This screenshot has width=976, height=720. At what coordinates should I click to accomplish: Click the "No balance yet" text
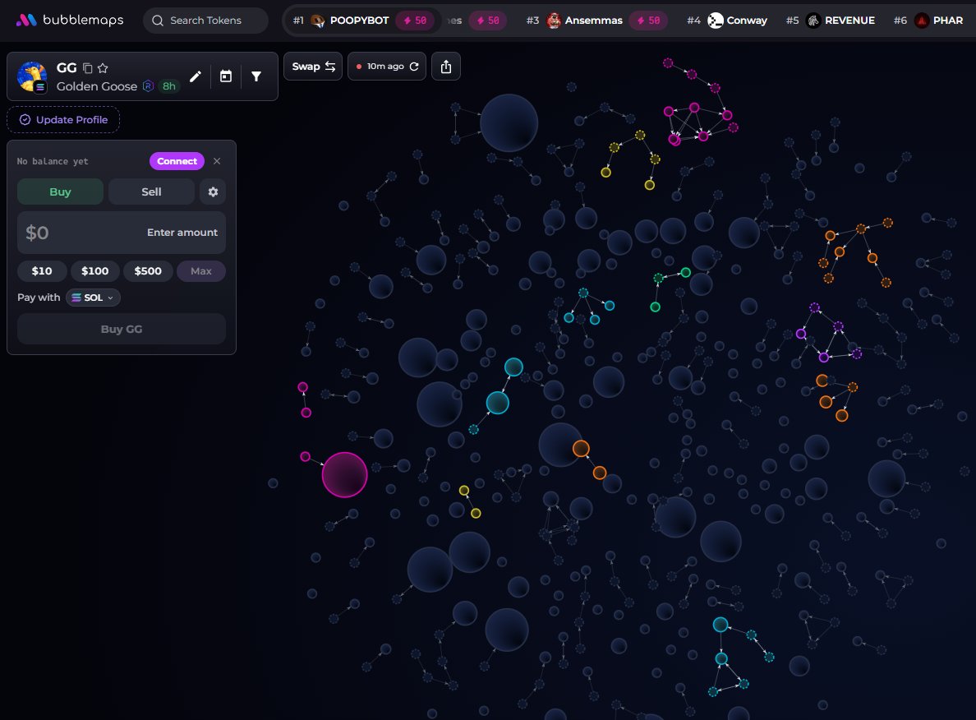pyautogui.click(x=53, y=161)
